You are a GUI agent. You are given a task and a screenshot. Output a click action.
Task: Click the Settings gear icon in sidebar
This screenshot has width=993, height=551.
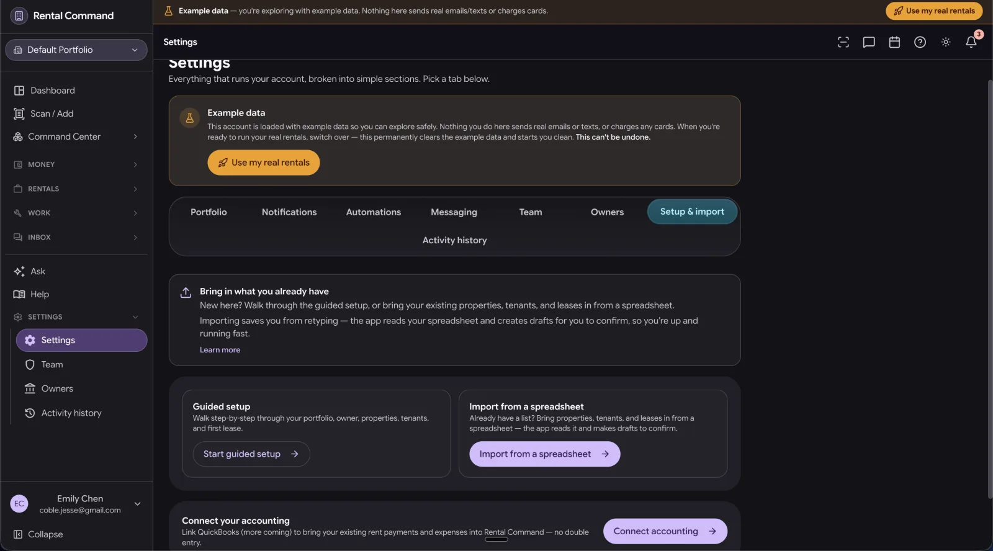pyautogui.click(x=30, y=340)
